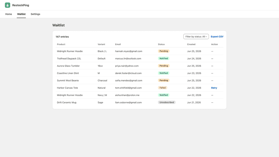Open the Home tab

pyautogui.click(x=8, y=14)
